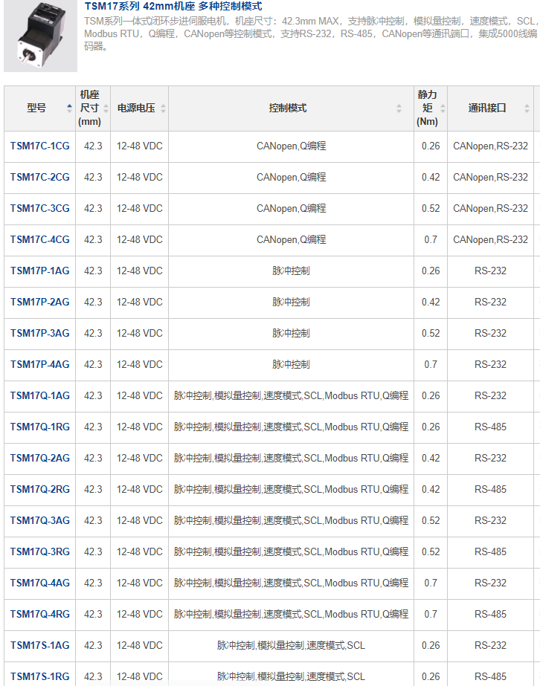Select RS-485 cell in TSM17Q-2RG row
Image resolution: width=540 pixels, height=686 pixels.
(490, 489)
